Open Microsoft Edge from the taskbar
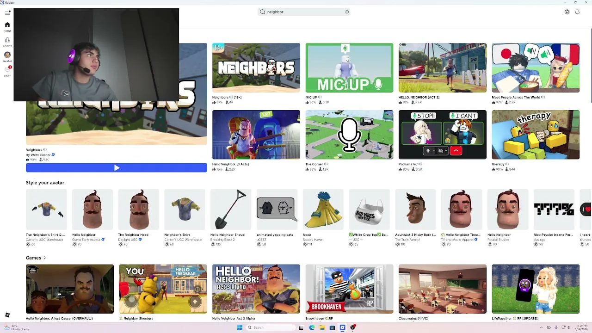 pyautogui.click(x=312, y=327)
